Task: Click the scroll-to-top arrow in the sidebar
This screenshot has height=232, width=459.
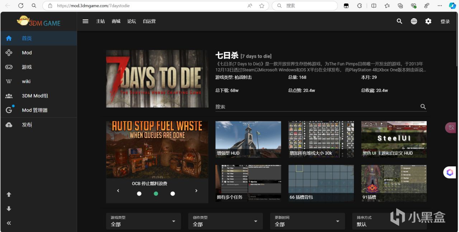Action: [9, 194]
